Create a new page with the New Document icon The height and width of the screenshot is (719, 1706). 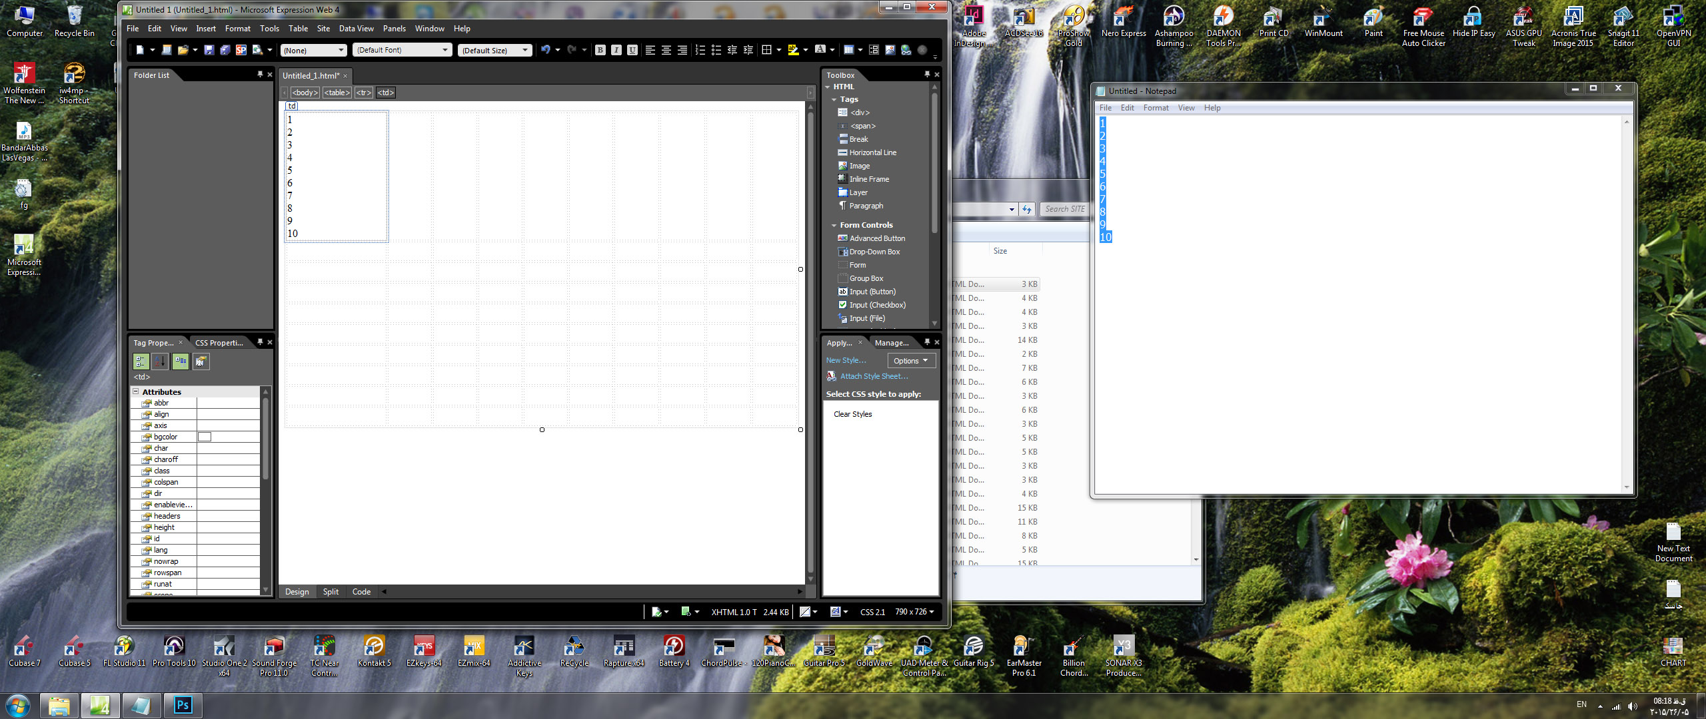pos(140,50)
